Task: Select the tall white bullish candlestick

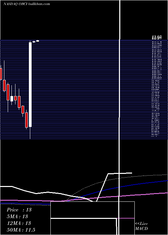Action: pyautogui.click(x=30, y=85)
